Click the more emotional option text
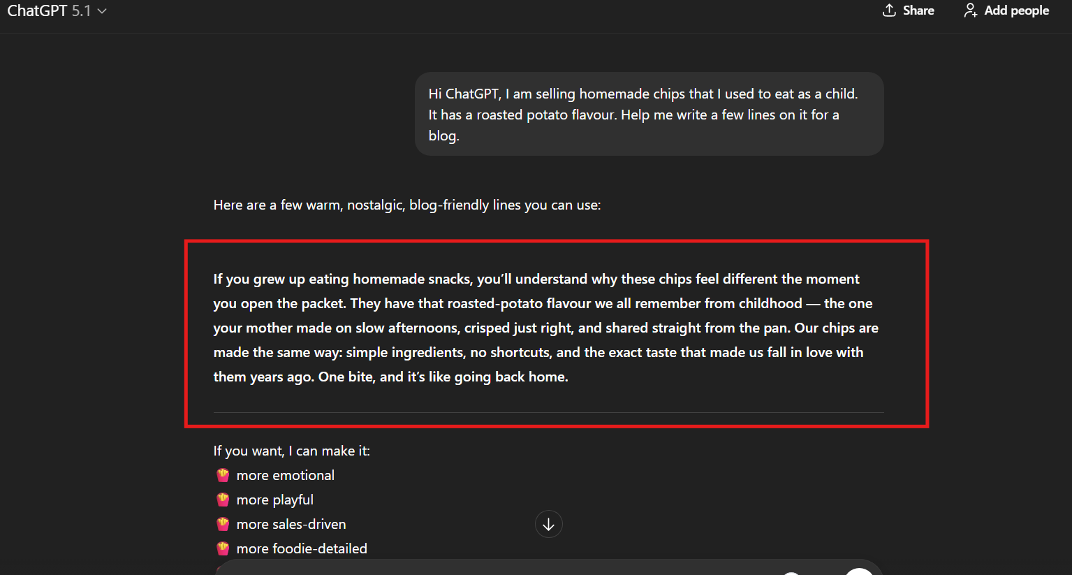Image resolution: width=1072 pixels, height=575 pixels. (x=285, y=476)
